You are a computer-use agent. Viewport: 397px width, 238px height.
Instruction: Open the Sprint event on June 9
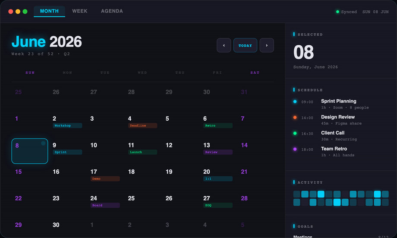point(67,152)
